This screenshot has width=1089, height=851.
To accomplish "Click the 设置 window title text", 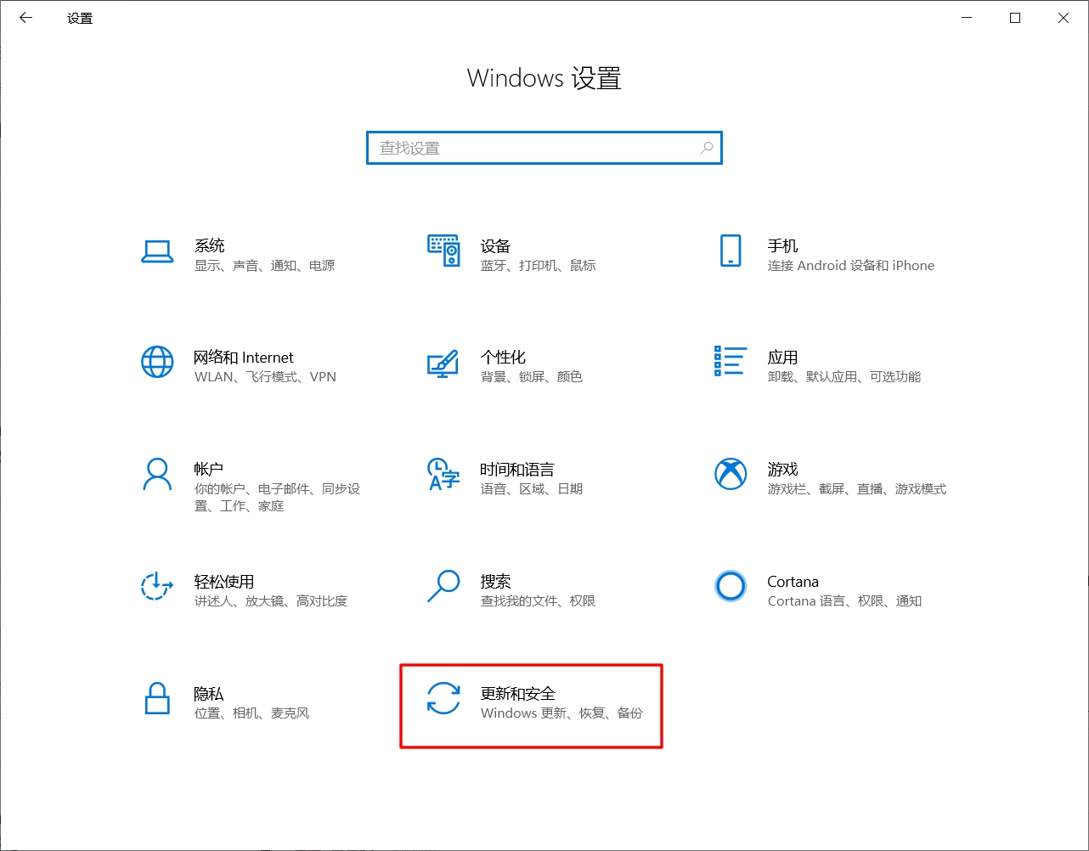I will 80,18.
